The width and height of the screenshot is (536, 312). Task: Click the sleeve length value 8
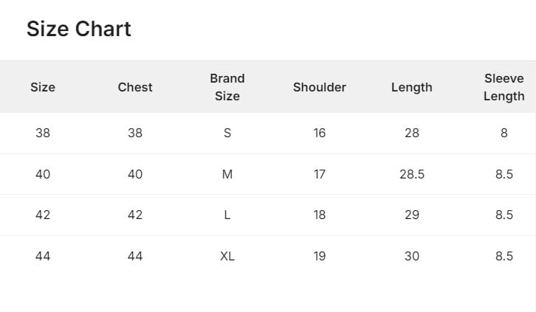pyautogui.click(x=504, y=134)
